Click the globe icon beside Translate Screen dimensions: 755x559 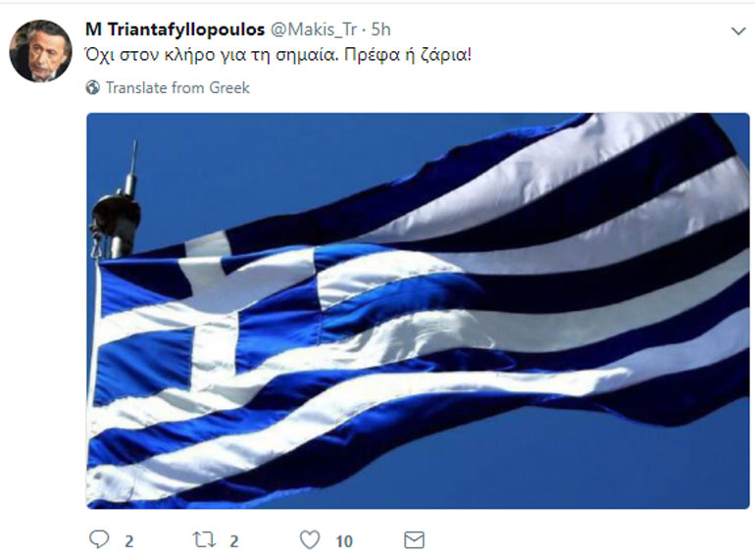click(93, 87)
